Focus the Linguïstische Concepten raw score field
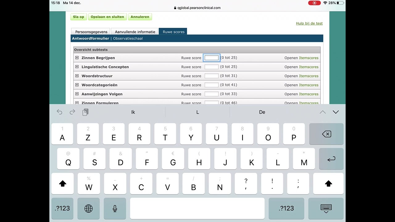Viewport: 395px width, 222px height. 211,67
